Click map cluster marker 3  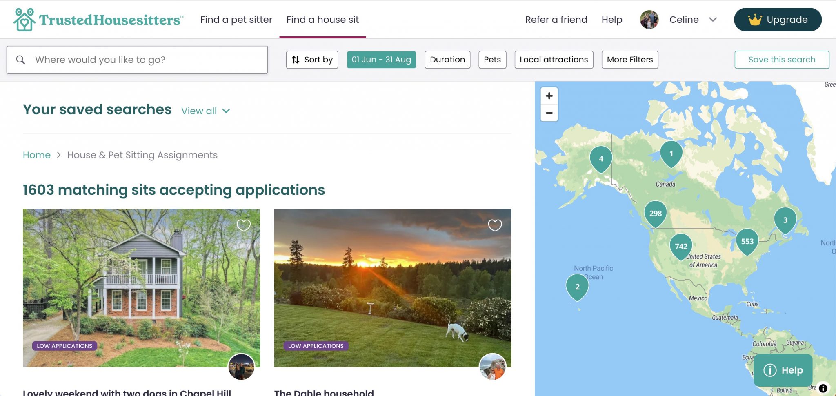point(785,220)
